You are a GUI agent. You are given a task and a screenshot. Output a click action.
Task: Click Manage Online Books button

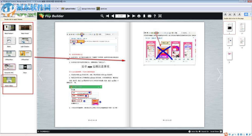click(87, 9)
